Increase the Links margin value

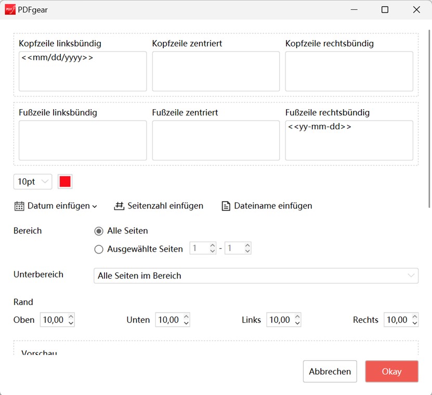point(297,317)
